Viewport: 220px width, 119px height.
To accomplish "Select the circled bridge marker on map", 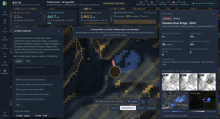I will click(115, 72).
